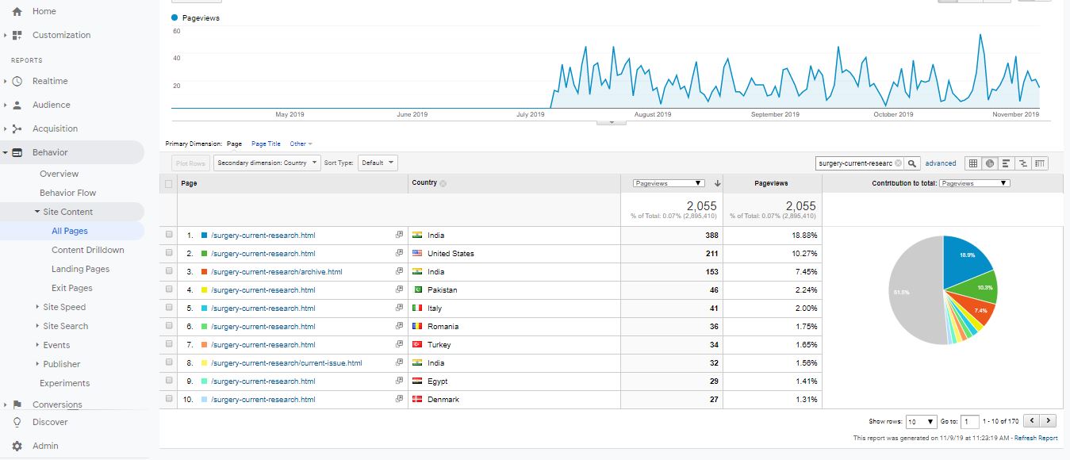This screenshot has width=1070, height=460.
Task: Remove Country secondary dimension
Action: [443, 183]
